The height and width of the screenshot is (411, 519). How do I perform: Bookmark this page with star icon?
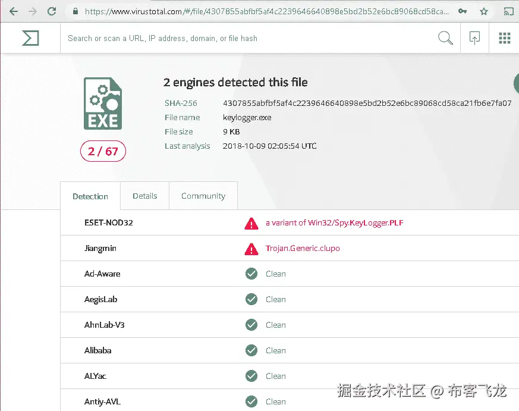click(x=484, y=11)
